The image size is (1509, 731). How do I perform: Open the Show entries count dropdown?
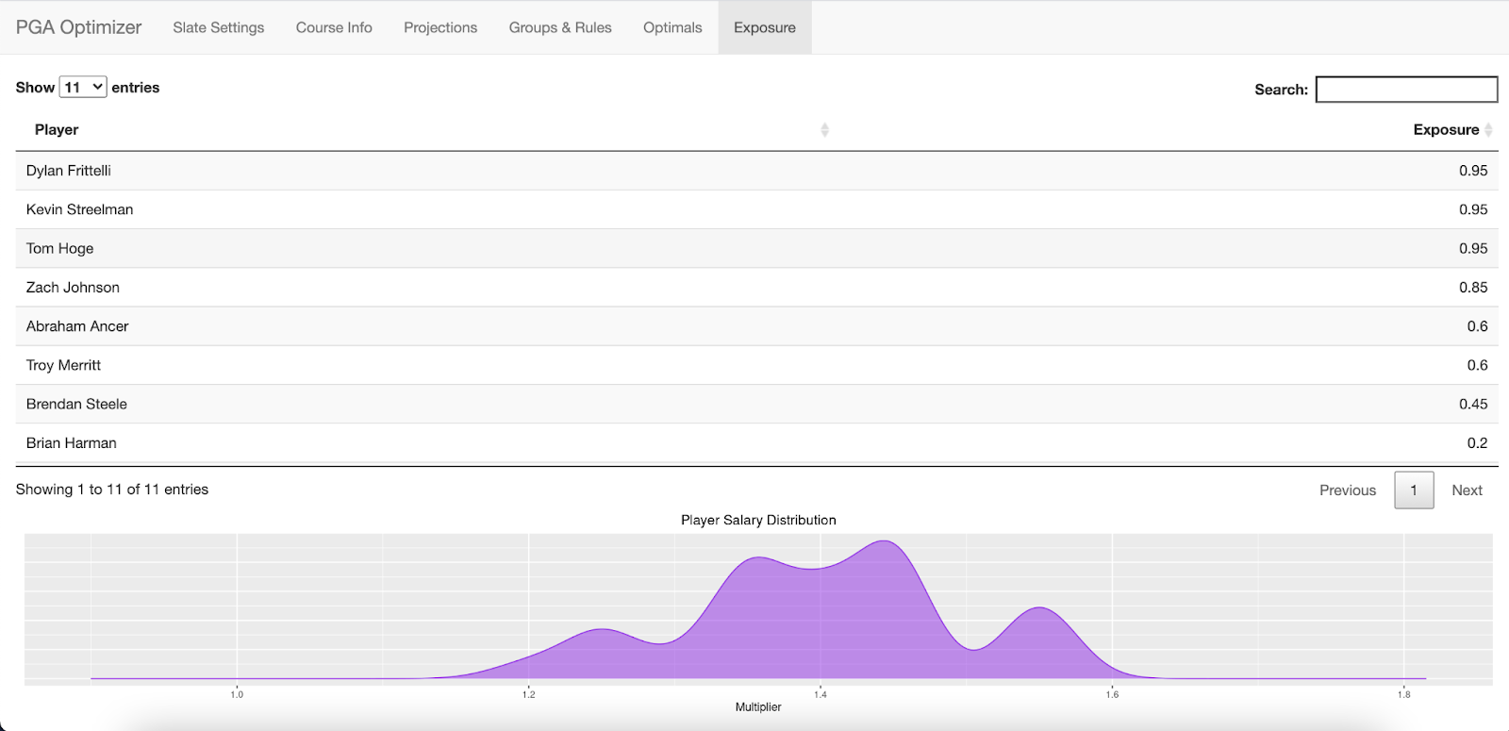pos(83,87)
